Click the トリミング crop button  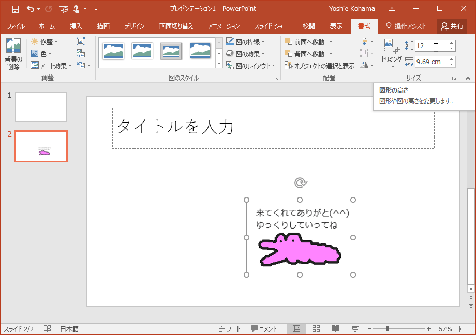pyautogui.click(x=392, y=53)
